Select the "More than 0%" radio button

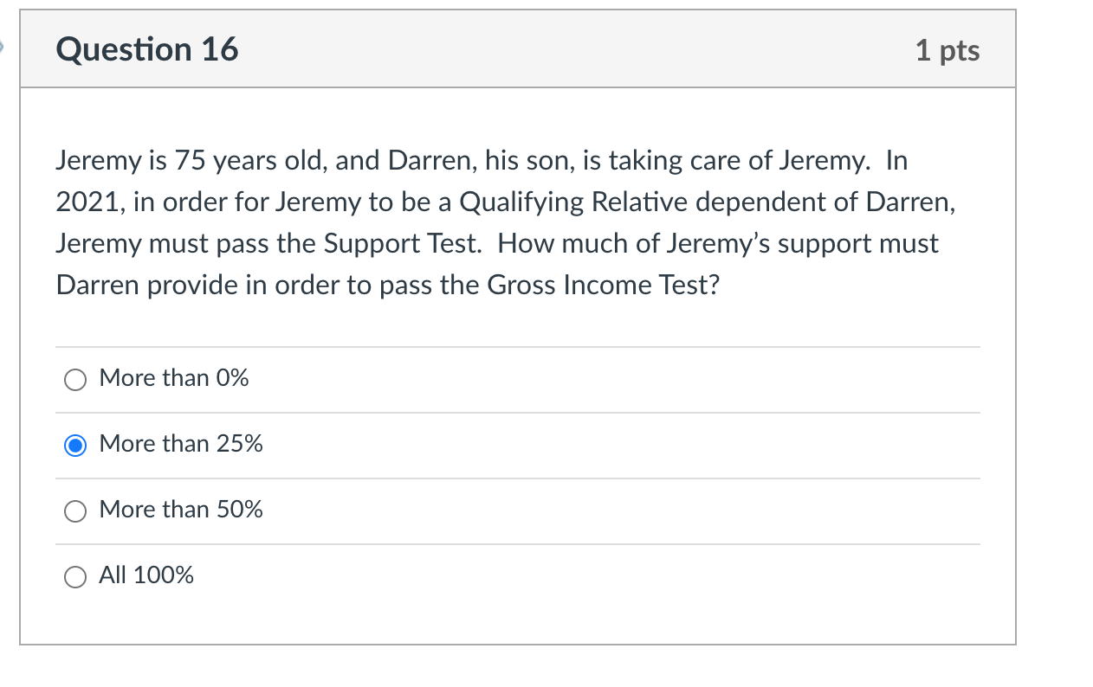click(x=76, y=380)
